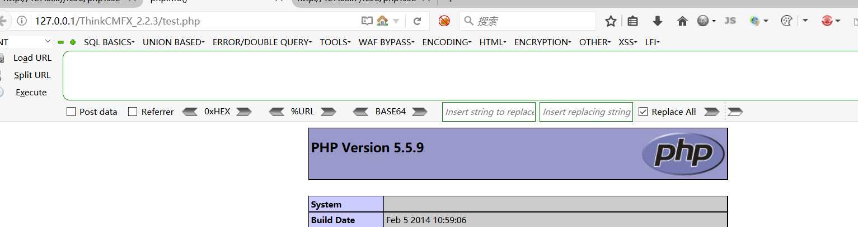
Task: Click left arrow before BASE64 to decode
Action: click(361, 112)
